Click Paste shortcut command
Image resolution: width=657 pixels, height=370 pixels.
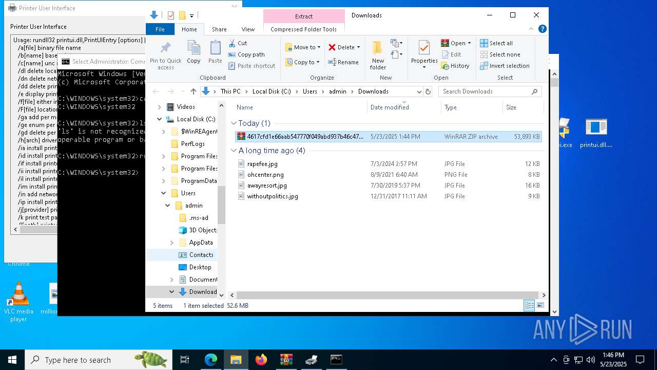pyautogui.click(x=252, y=66)
